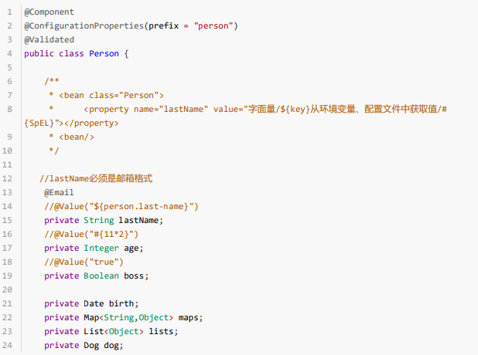Click the @Email annotation

tap(59, 192)
